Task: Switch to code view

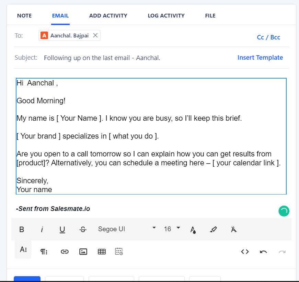Action: pos(245,251)
